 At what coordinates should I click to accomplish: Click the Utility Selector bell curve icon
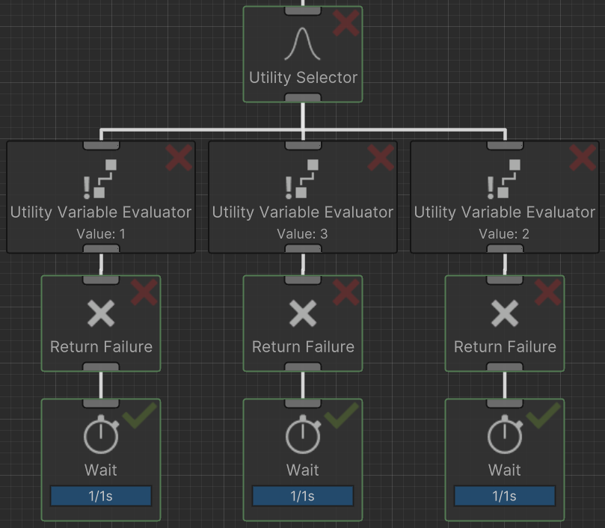pyautogui.click(x=303, y=44)
